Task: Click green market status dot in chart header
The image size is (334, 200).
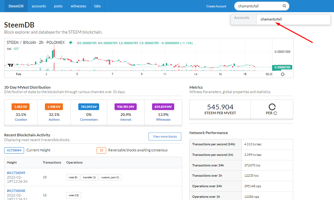Action: [71, 43]
